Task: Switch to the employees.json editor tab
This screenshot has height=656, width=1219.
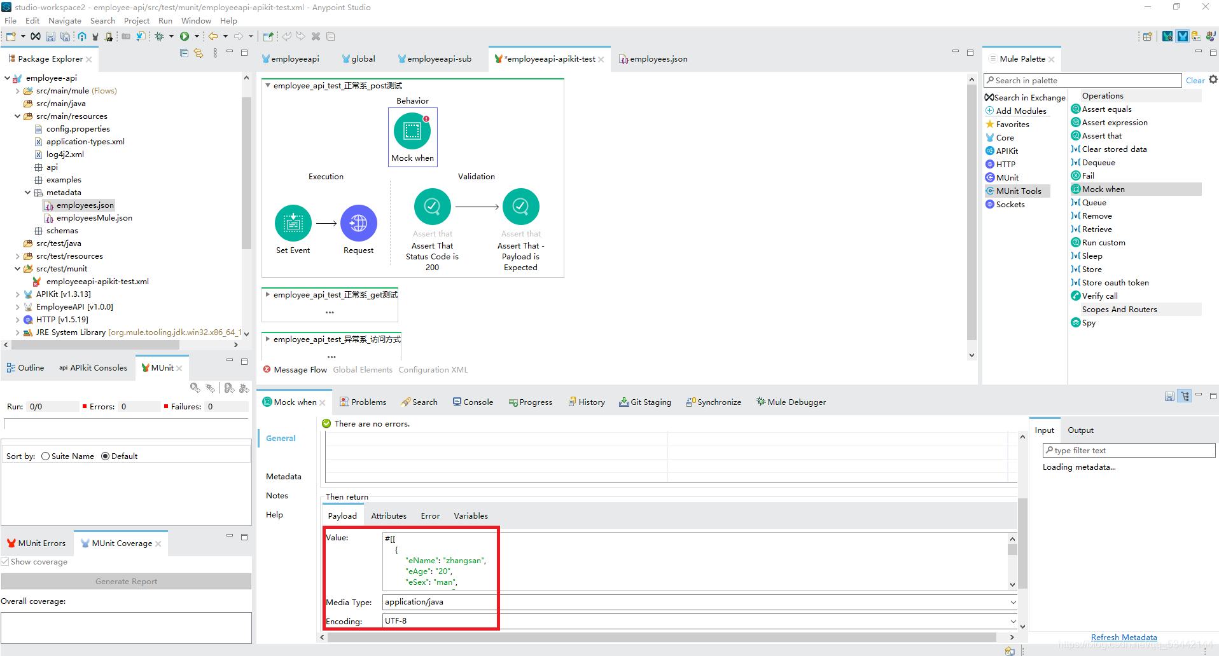Action: pos(653,58)
